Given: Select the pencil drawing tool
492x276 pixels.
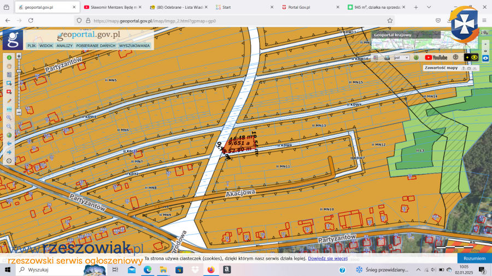Looking at the screenshot, I should click(9, 100).
